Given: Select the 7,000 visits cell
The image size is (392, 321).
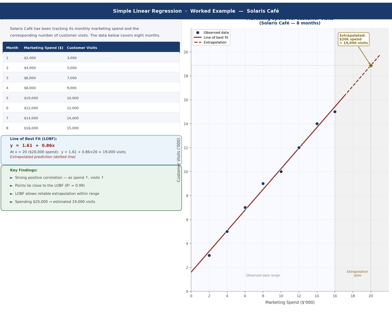Looking at the screenshot, I should (x=72, y=78).
